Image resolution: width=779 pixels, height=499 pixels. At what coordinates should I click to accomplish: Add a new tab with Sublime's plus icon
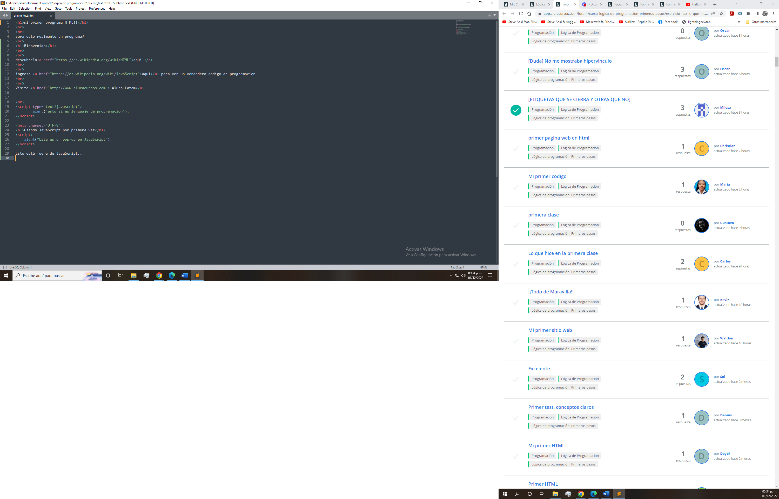(x=489, y=15)
